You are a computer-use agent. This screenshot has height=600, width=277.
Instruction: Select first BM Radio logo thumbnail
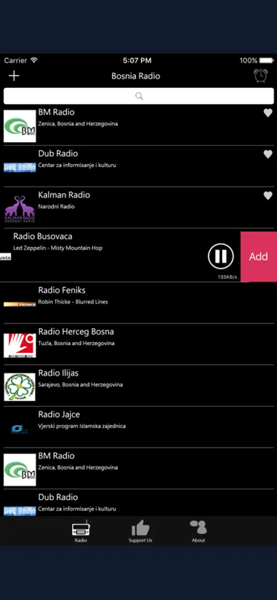click(x=20, y=127)
